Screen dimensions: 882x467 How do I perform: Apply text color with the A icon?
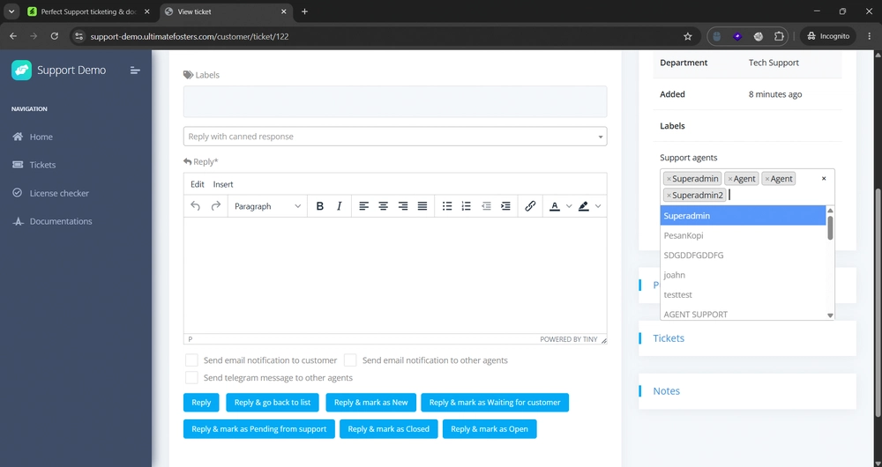(x=555, y=206)
